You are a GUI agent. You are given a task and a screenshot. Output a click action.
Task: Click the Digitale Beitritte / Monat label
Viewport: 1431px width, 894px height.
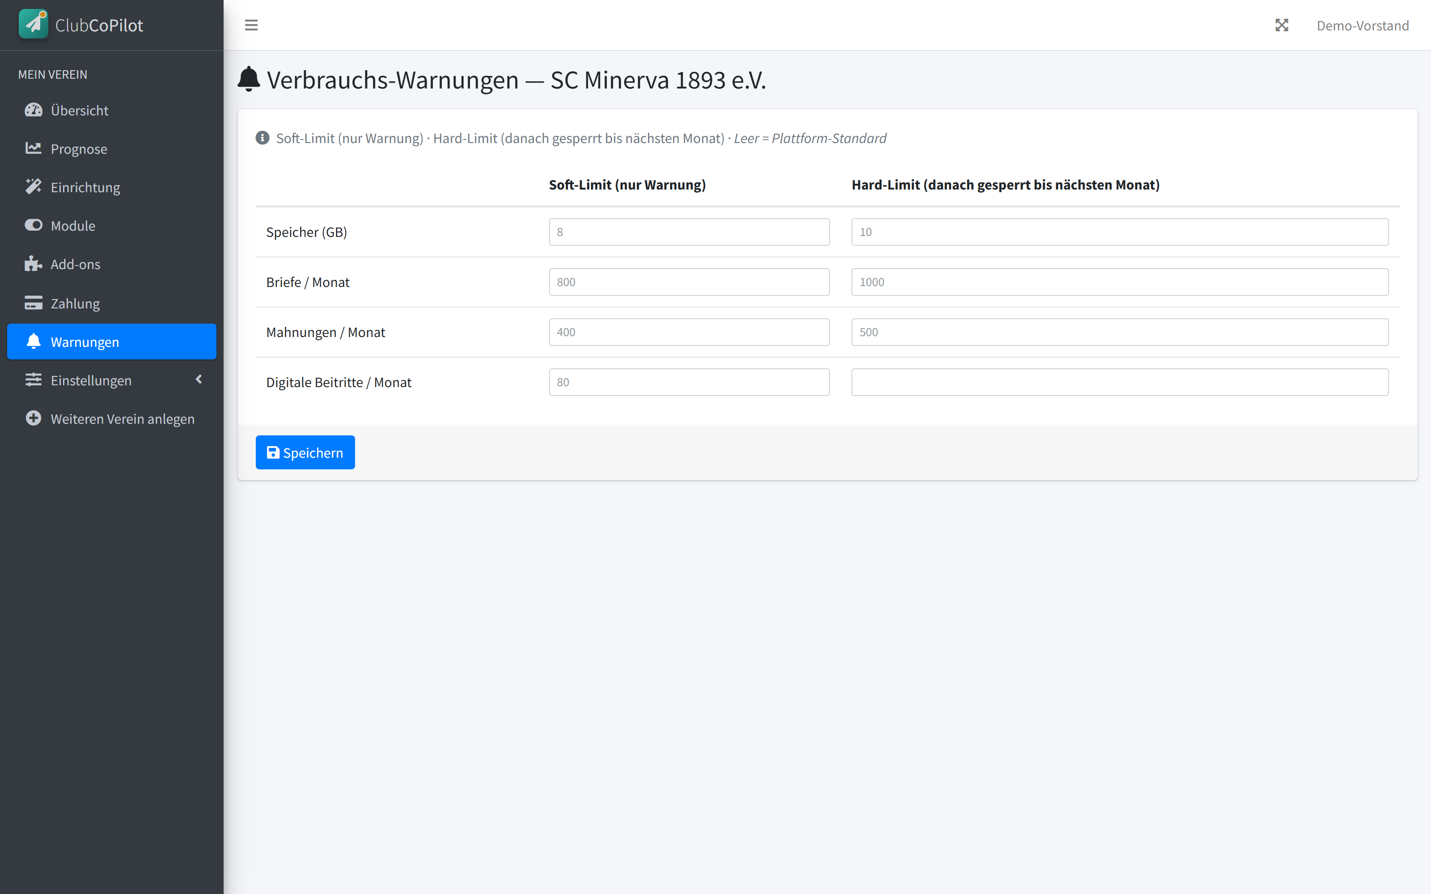pyautogui.click(x=339, y=383)
